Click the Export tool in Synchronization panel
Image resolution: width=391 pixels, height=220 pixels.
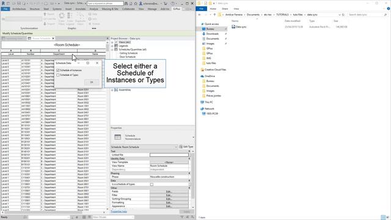pyautogui.click(x=49, y=14)
